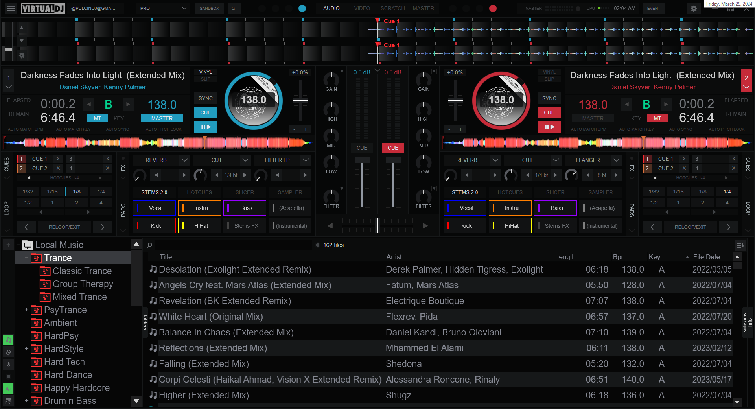Toggle left deck MT master tempo
Screen dimensions: 755x409
(x=98, y=118)
